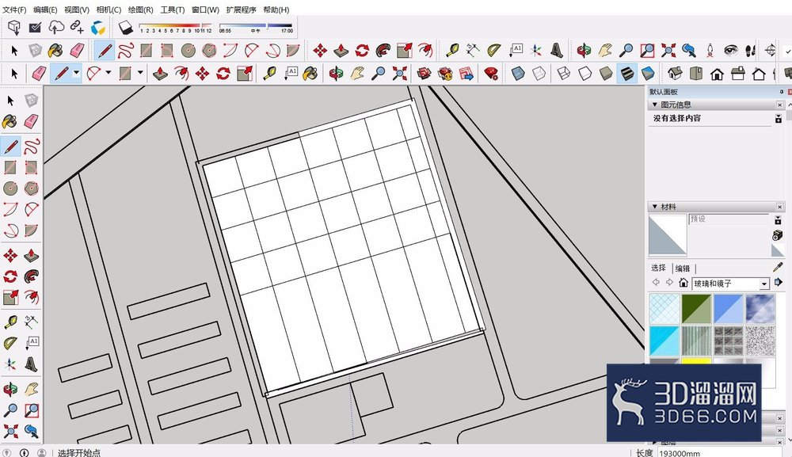
Task: Toggle Hidden Line face style icon
Action: click(x=584, y=74)
